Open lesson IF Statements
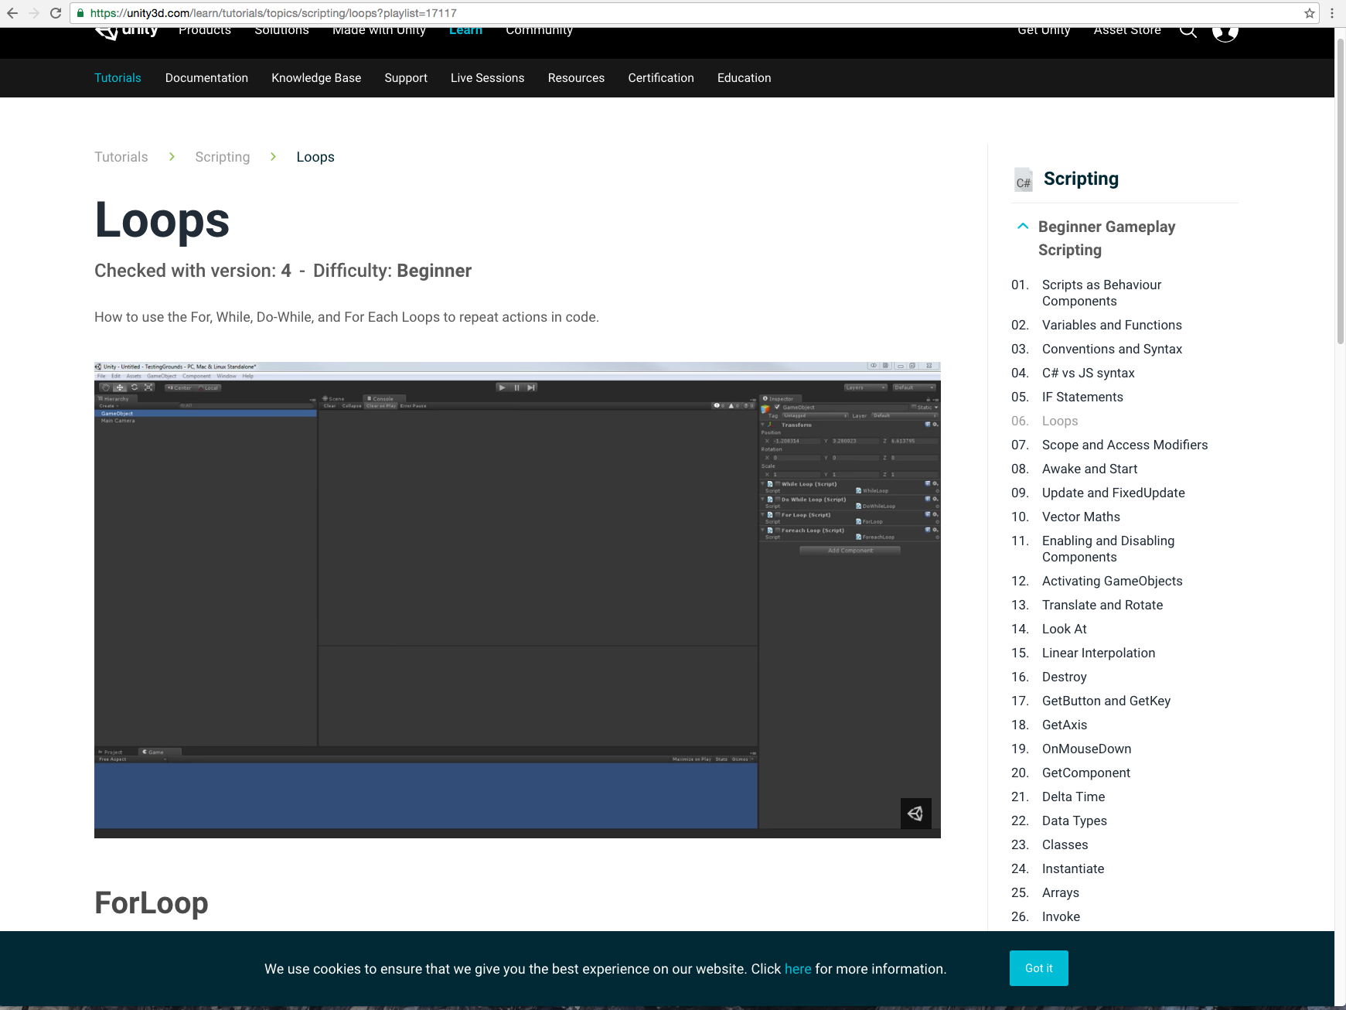 [1082, 398]
